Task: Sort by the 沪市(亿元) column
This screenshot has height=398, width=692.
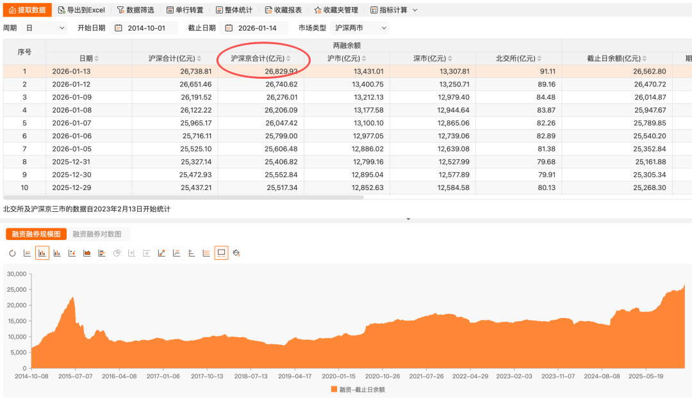Action: point(364,58)
